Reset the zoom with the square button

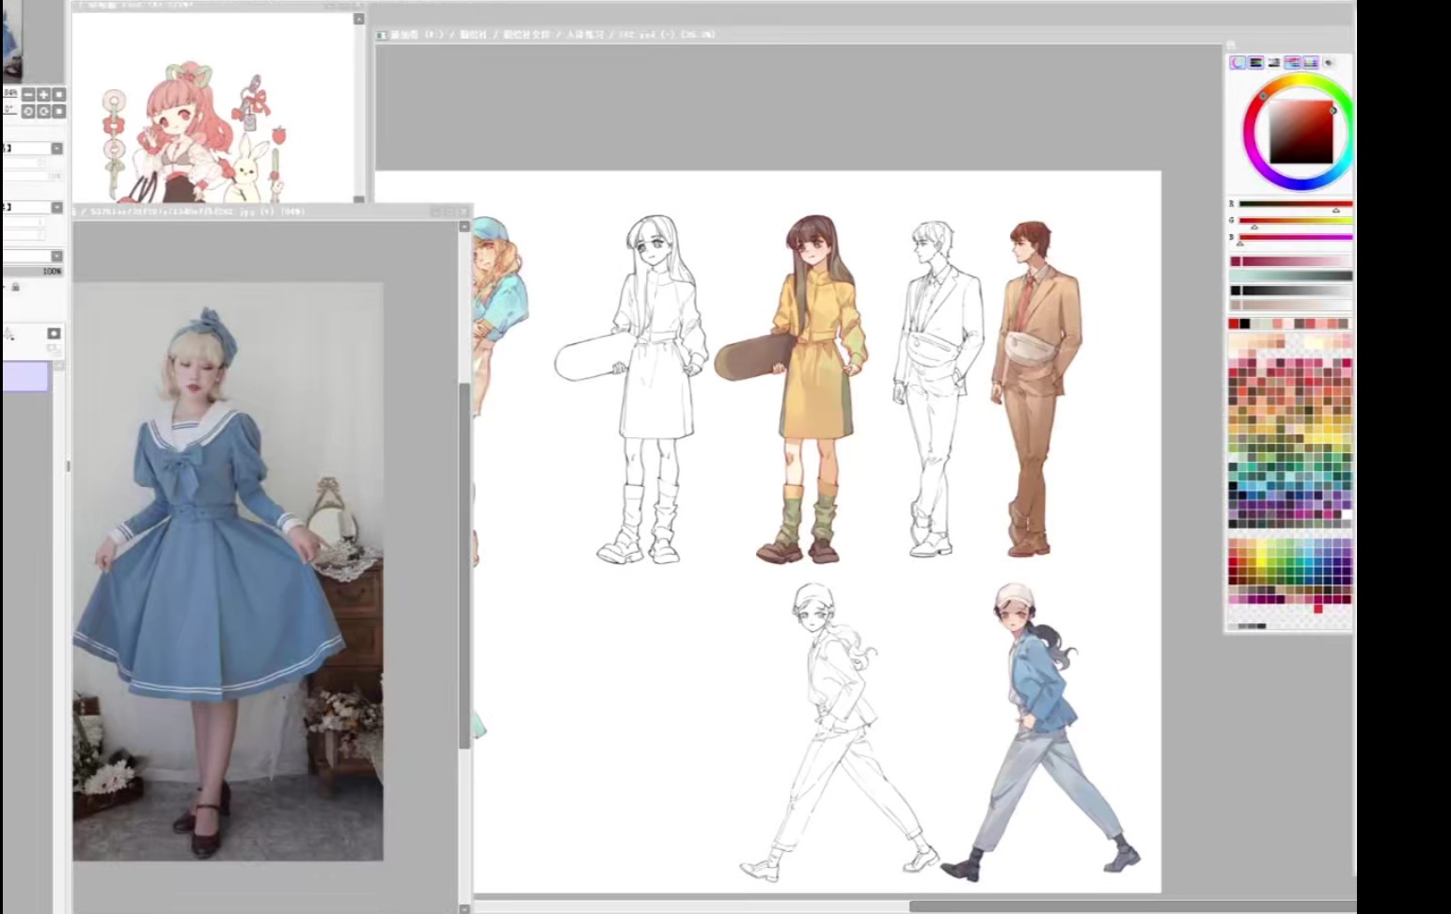pyautogui.click(x=58, y=95)
